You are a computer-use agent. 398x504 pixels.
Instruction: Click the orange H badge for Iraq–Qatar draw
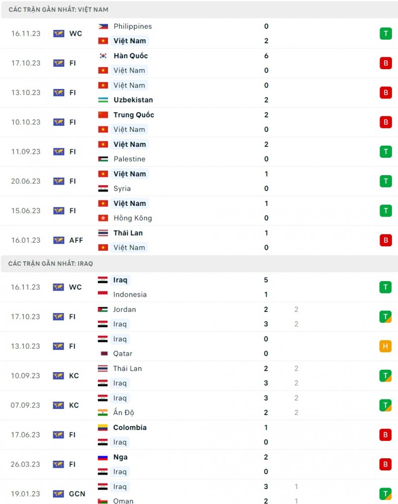[386, 346]
